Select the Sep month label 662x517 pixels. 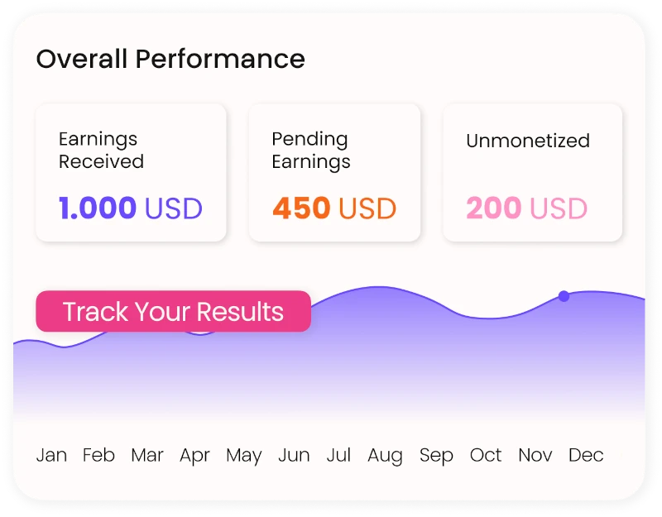coord(436,455)
